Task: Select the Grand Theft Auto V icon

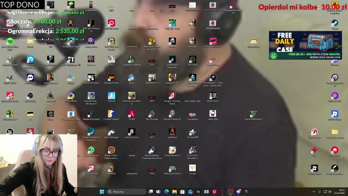Action: click(x=253, y=115)
